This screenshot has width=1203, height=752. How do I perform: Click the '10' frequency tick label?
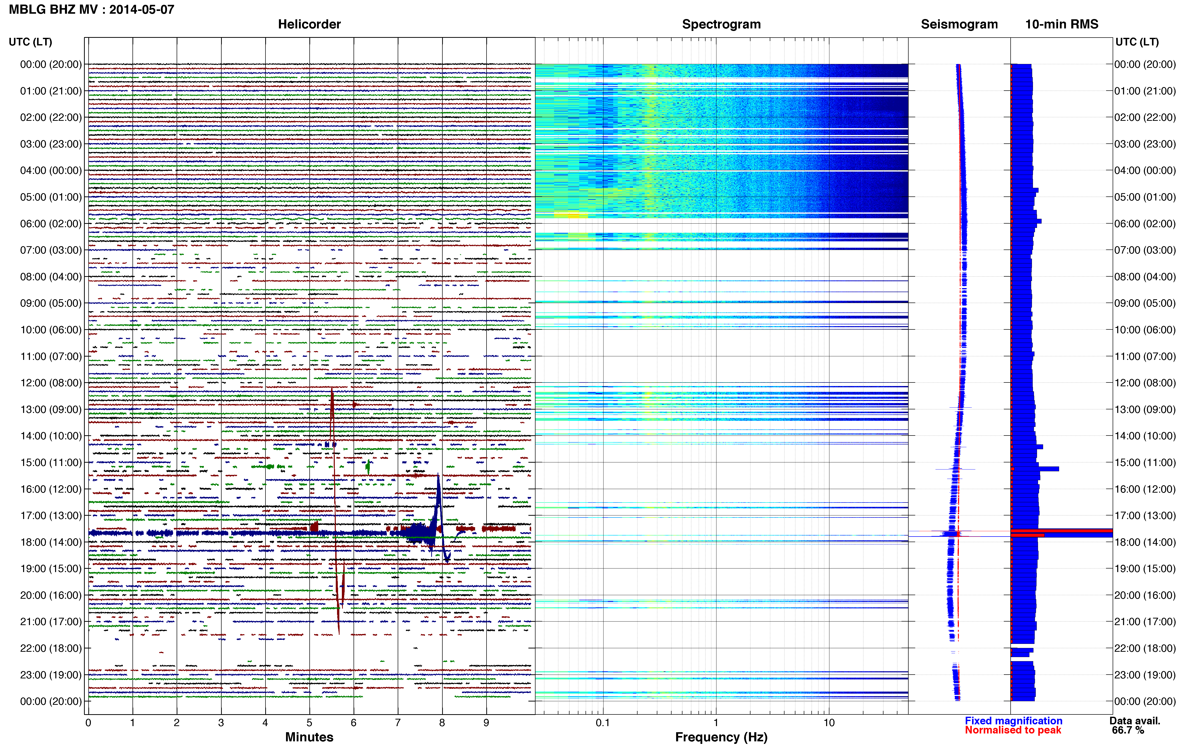(x=829, y=723)
